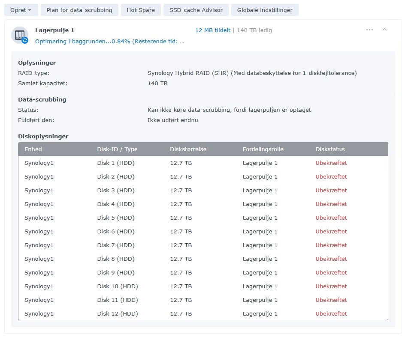Select the Disk 1 (HDD) row
This screenshot has width=402, height=337.
coord(115,163)
